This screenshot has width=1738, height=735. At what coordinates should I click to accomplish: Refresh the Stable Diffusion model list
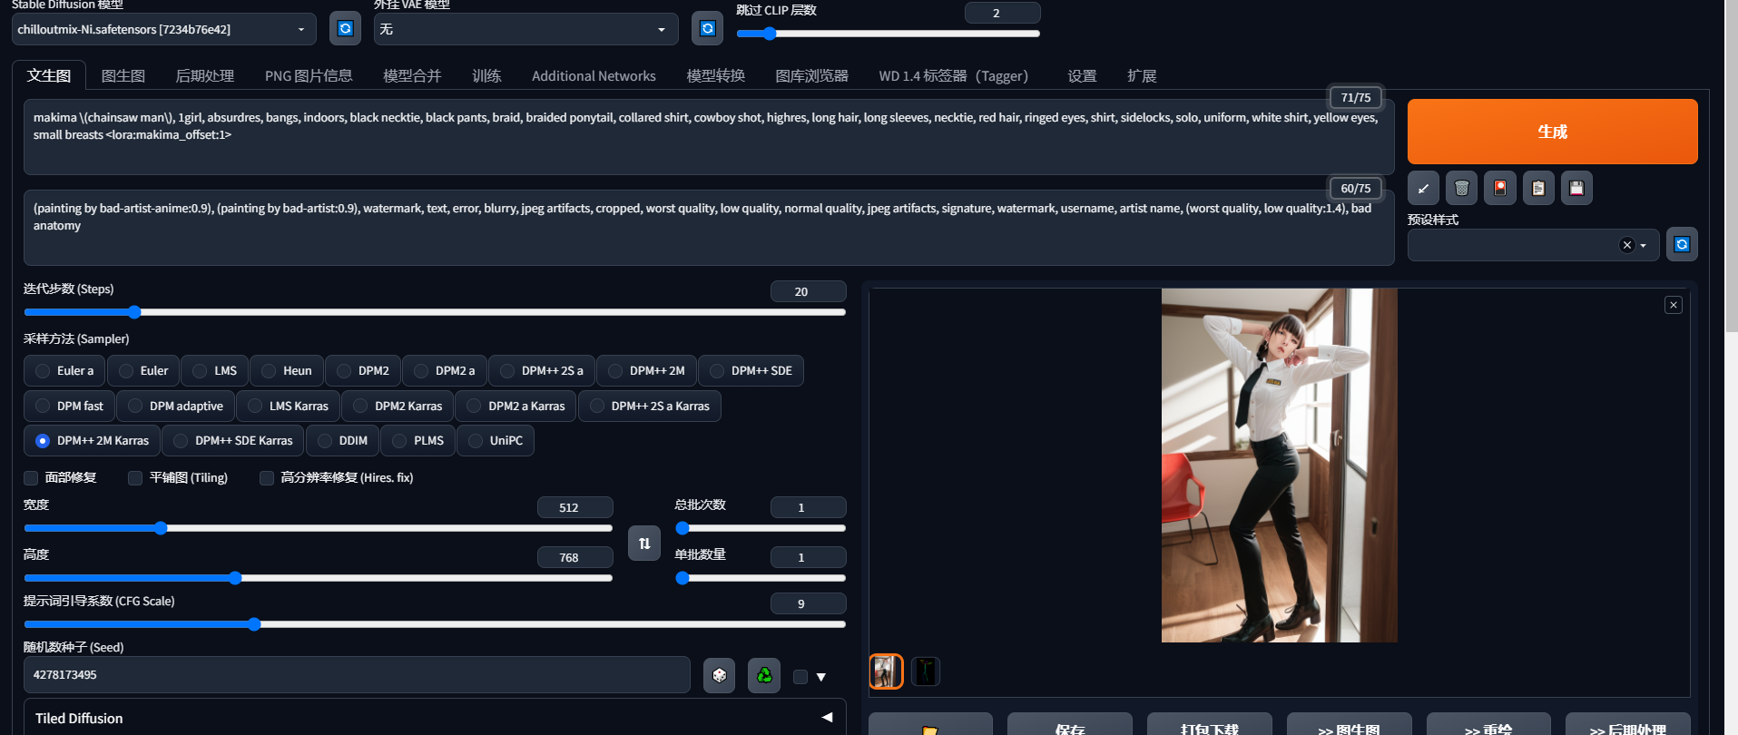click(345, 29)
